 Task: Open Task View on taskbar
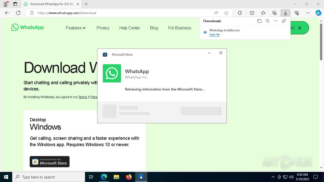[x=91, y=177]
